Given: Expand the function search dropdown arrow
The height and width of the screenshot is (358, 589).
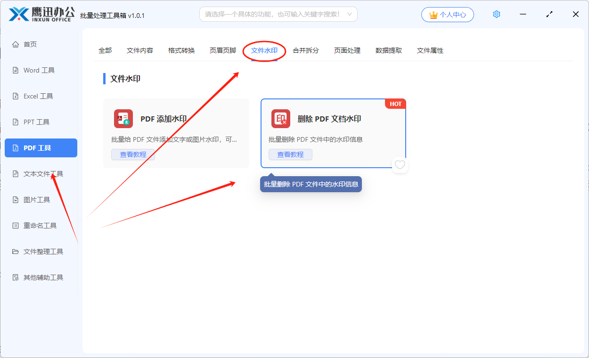Looking at the screenshot, I should pyautogui.click(x=349, y=14).
